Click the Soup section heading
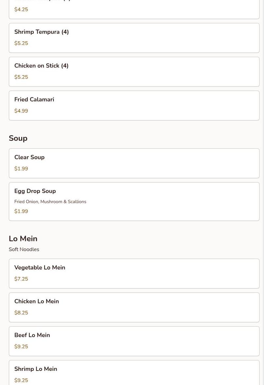Screen dimensions: 270x385 18,138
